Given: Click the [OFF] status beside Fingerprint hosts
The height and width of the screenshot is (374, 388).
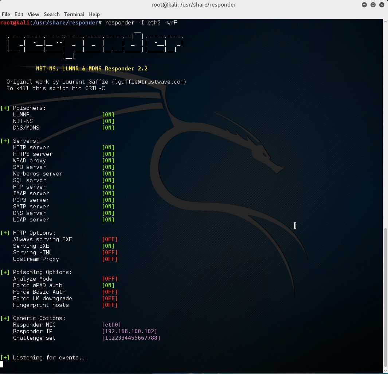Looking at the screenshot, I should [x=110, y=305].
